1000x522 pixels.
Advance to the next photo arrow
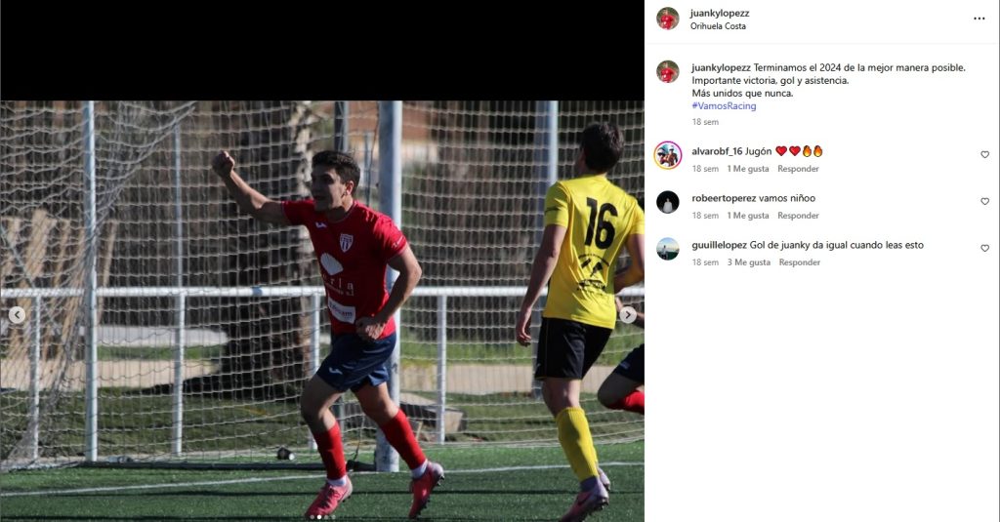(x=628, y=315)
